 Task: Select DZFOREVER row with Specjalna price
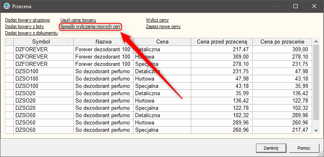[x=159, y=64]
